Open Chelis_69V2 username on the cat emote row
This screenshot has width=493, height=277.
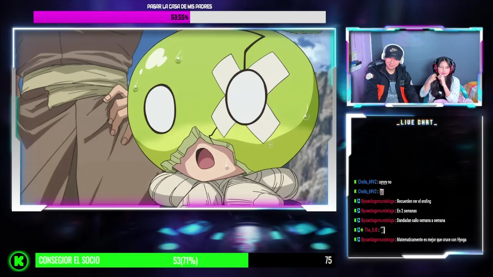coord(367,192)
